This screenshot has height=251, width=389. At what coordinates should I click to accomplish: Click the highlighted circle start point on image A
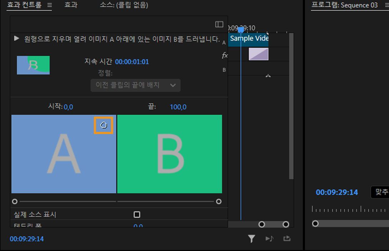(103, 125)
